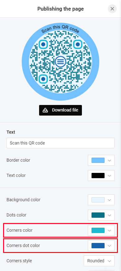Close the Publishing the page dialog

point(112,9)
